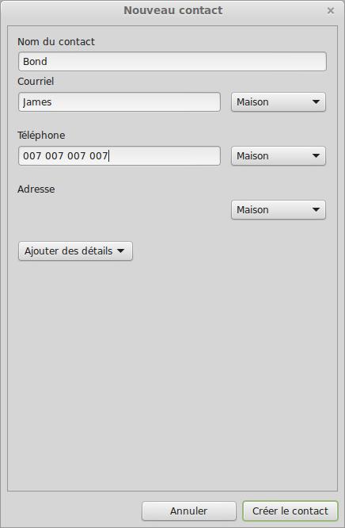Image resolution: width=345 pixels, height=528 pixels.
Task: Click the Créer le contact button
Action: [x=290, y=511]
